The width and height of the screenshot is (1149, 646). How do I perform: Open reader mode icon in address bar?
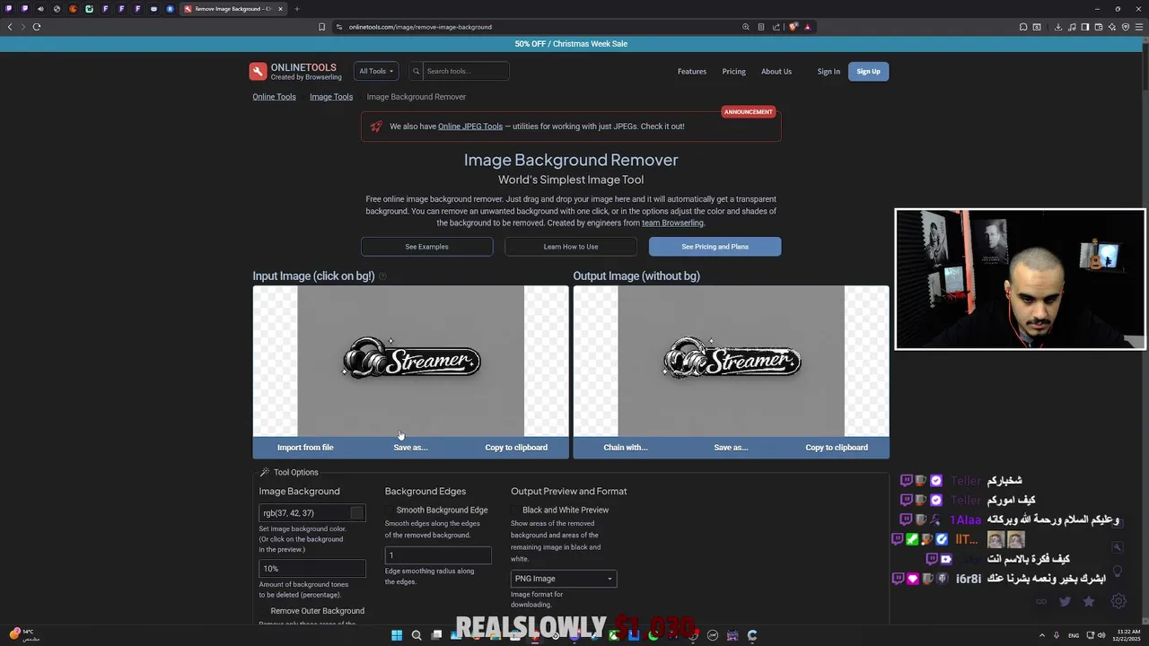(761, 27)
